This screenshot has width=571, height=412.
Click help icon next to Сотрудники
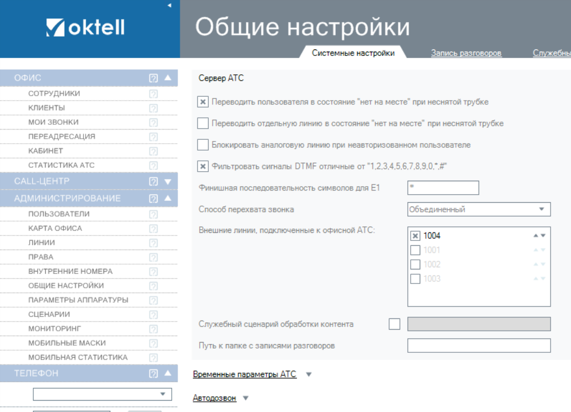click(153, 94)
